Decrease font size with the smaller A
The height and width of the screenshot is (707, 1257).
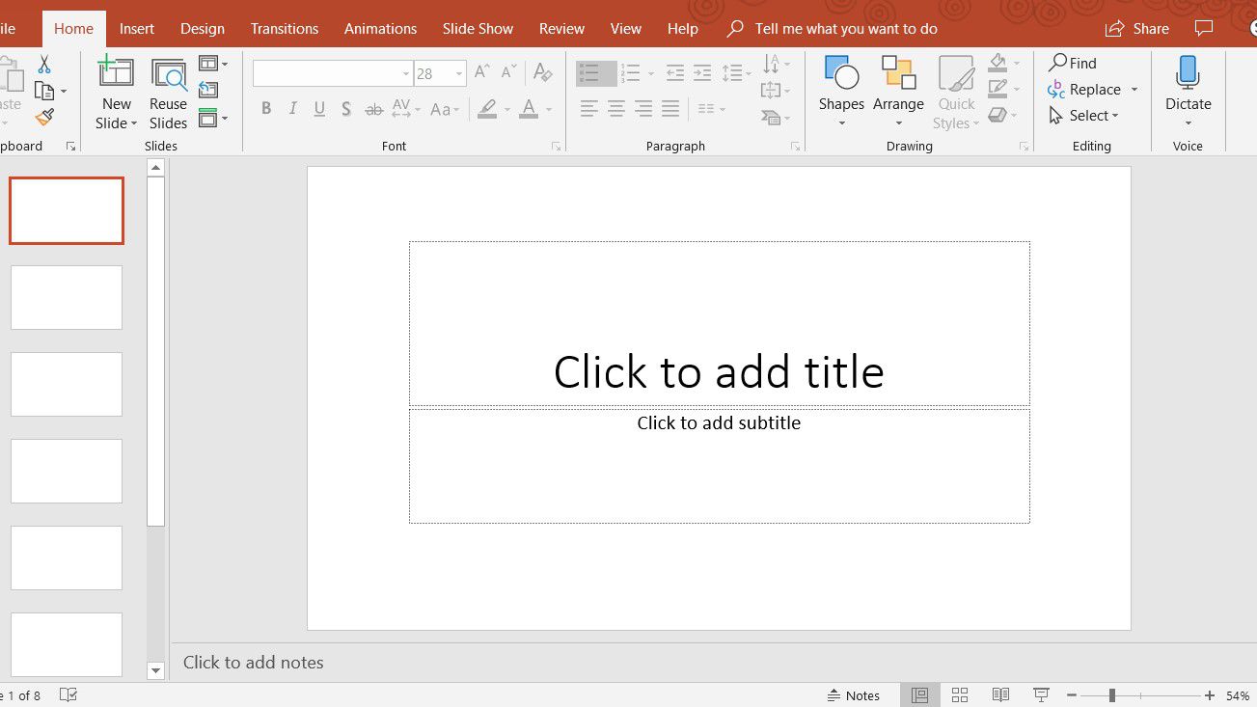tap(508, 72)
